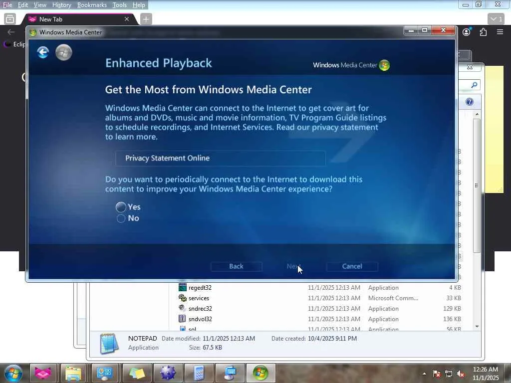The width and height of the screenshot is (511, 383).
Task: Open the muted volume tray icon
Action: point(461,374)
